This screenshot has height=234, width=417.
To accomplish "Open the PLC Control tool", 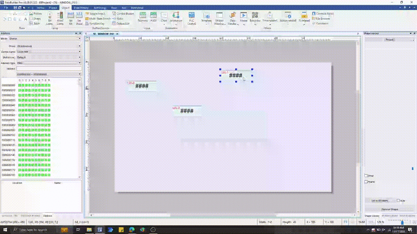I will tap(191, 18).
